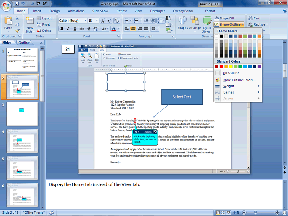This screenshot has width=288, height=216.
Task: Align text right
Action: [x=139, y=28]
